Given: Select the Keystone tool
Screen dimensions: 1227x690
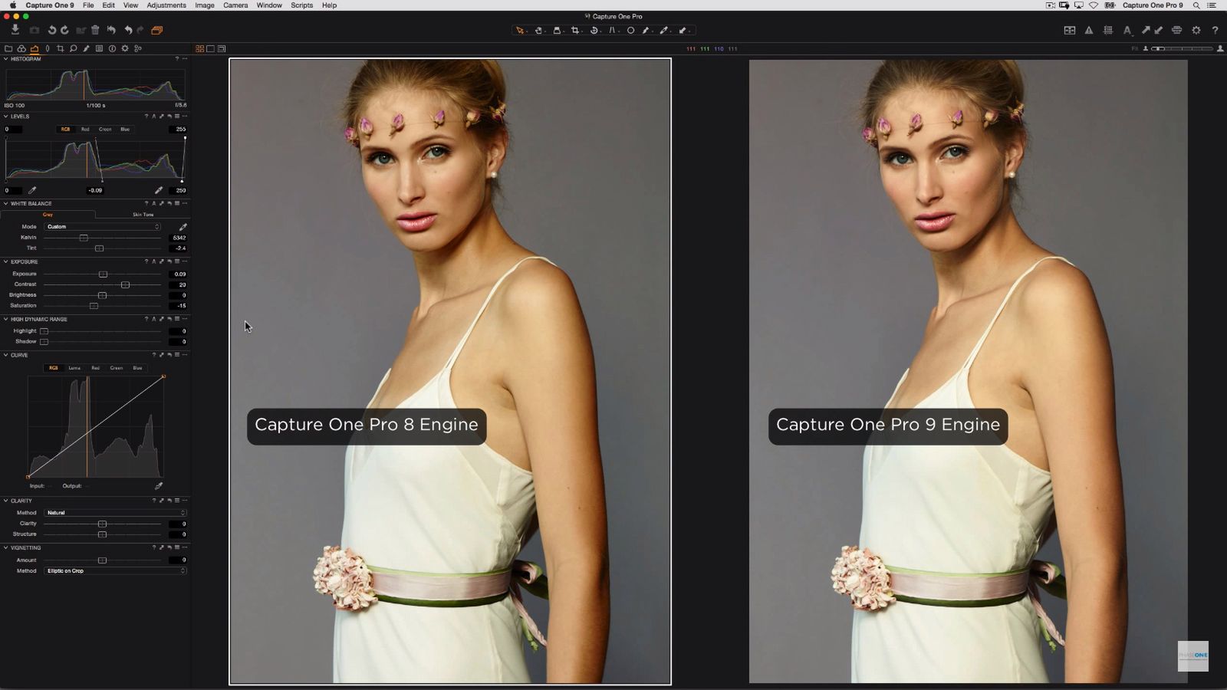Looking at the screenshot, I should [612, 31].
